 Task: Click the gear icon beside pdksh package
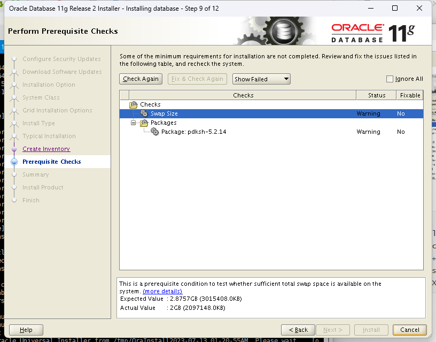tap(154, 132)
